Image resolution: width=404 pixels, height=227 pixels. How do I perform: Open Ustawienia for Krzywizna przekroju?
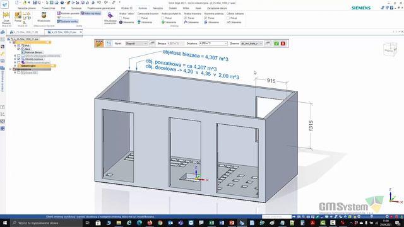(211, 23)
